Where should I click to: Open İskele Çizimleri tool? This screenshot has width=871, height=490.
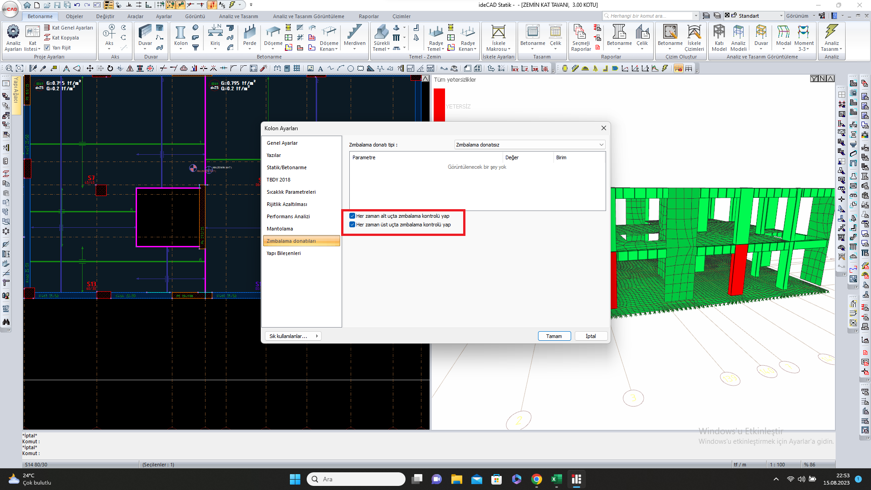[694, 38]
